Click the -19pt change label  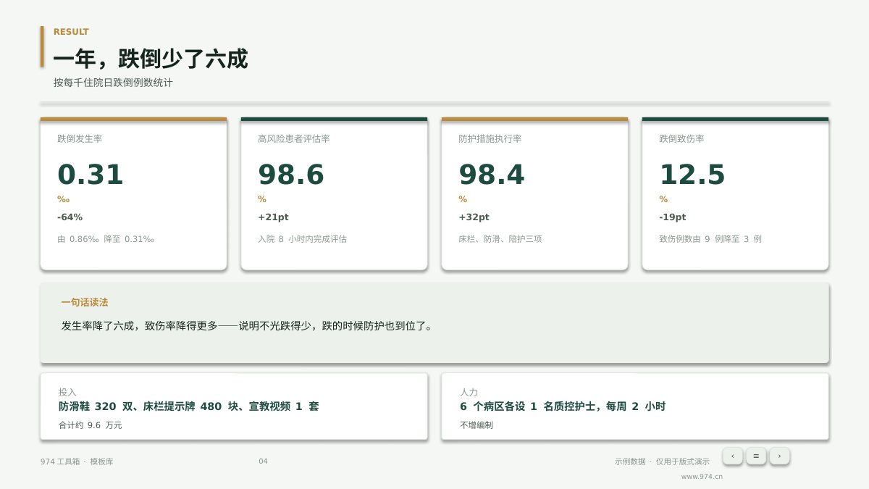pos(673,217)
